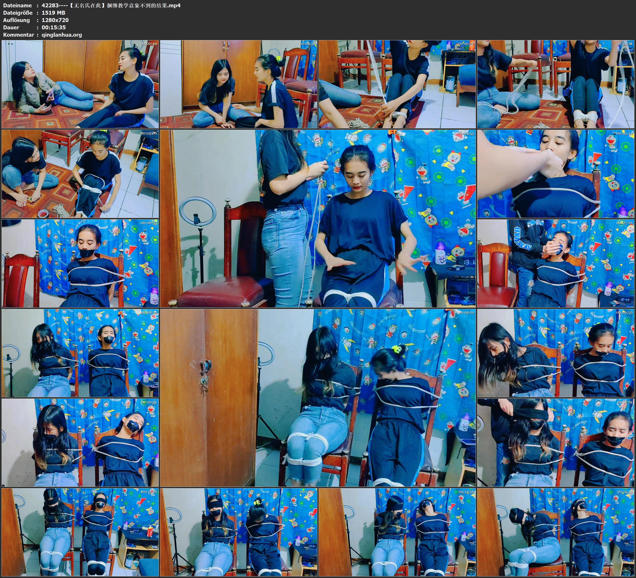The image size is (636, 578).
Task: Open the thumbnail stamped 00:08:12
Action: point(80,353)
